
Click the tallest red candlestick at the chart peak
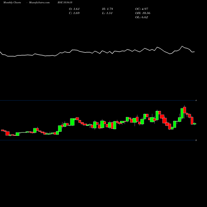185,110
